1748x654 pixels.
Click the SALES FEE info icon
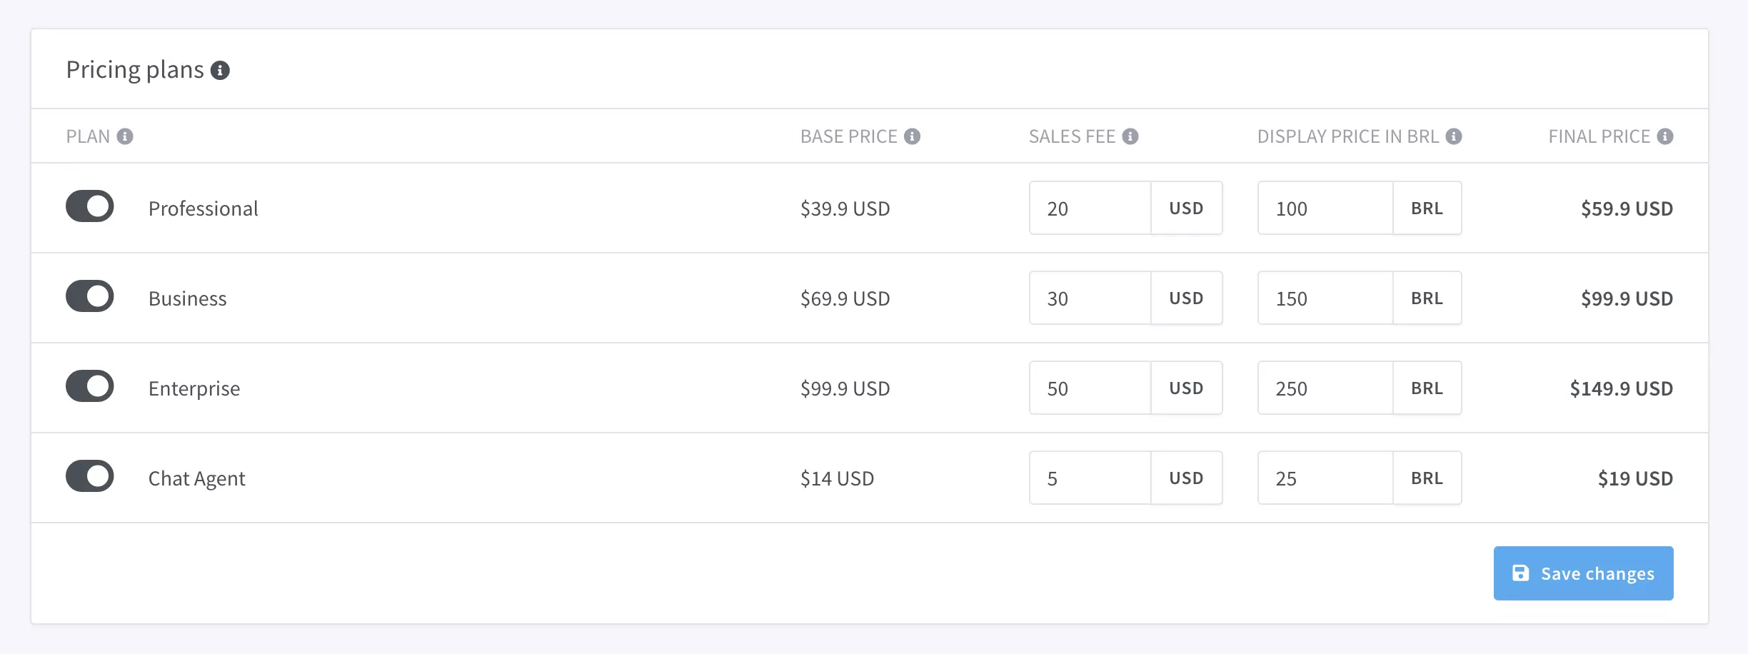coord(1130,136)
